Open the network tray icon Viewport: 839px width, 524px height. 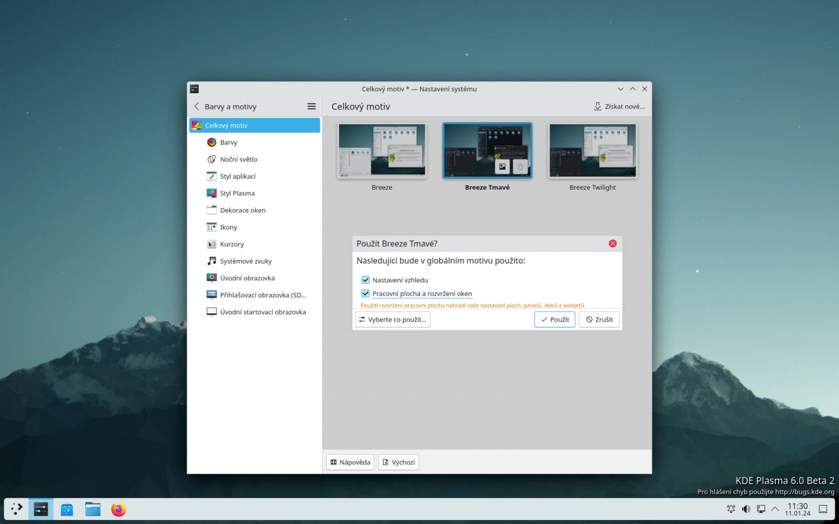pos(761,509)
